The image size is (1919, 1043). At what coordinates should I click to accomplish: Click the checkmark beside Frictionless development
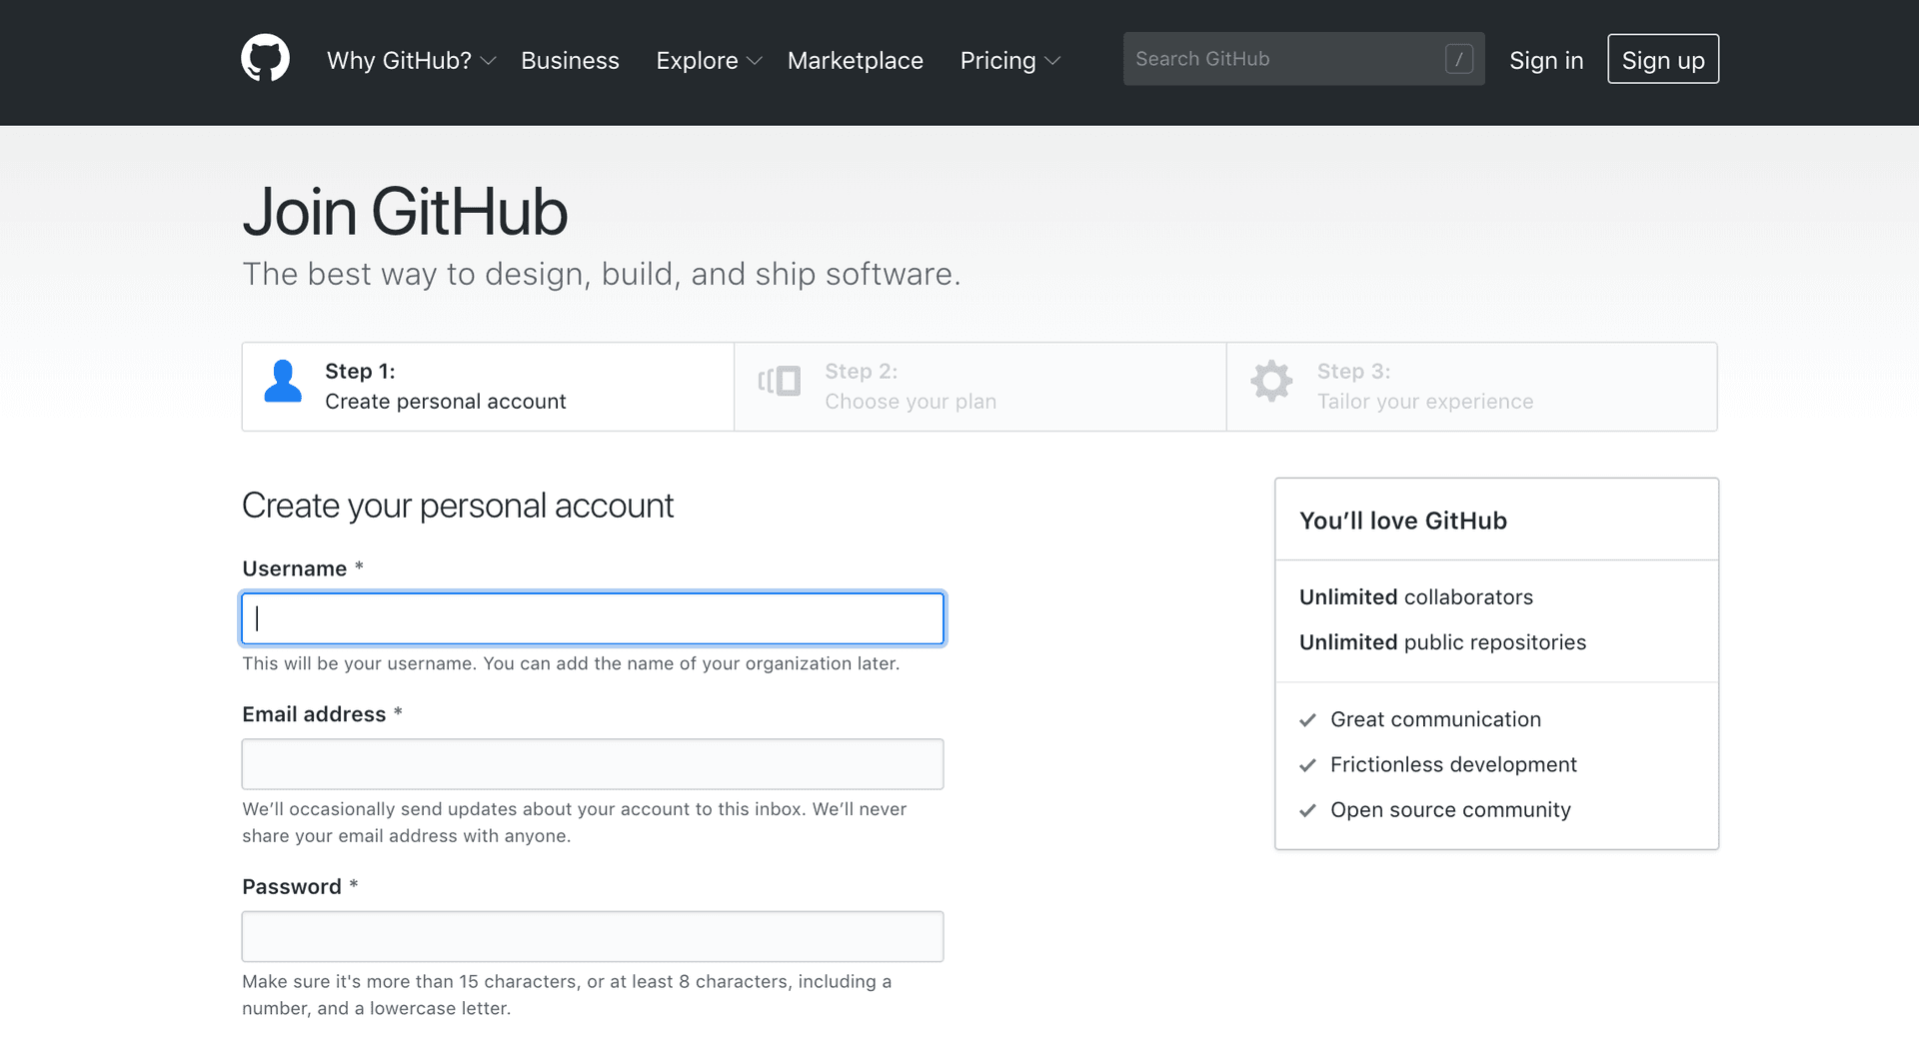1307,765
